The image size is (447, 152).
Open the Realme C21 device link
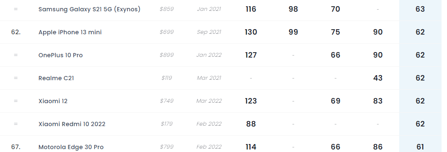click(x=56, y=78)
